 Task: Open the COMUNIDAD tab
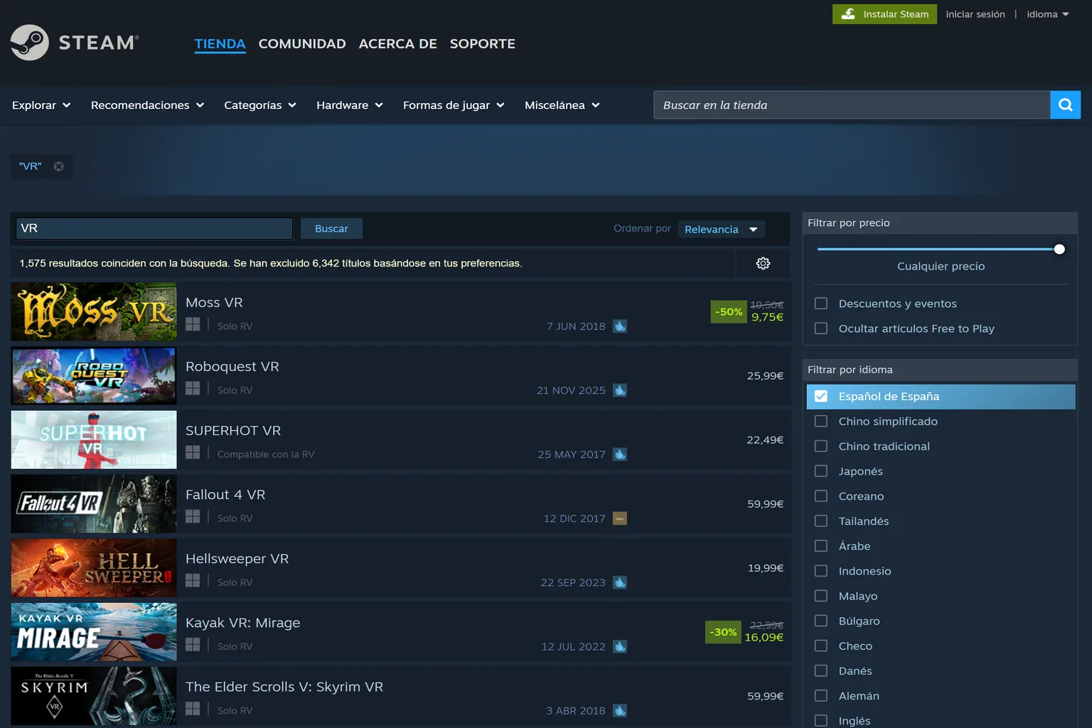(302, 43)
